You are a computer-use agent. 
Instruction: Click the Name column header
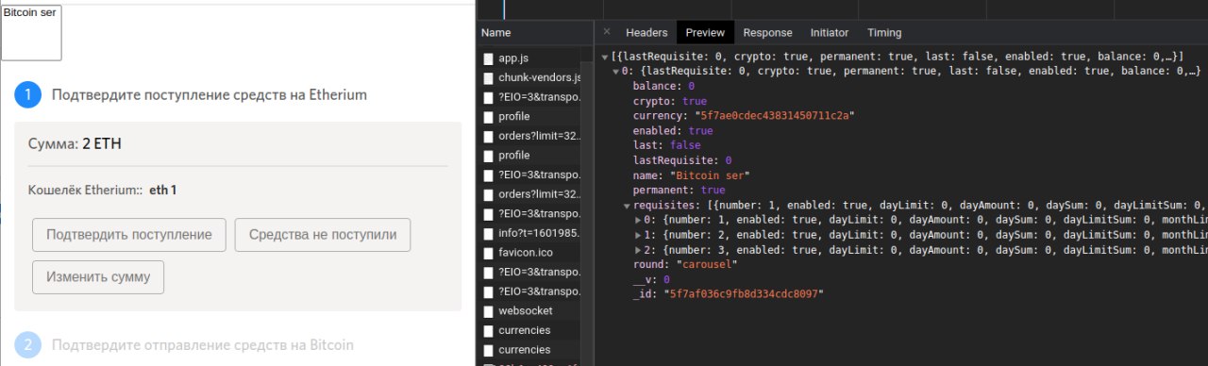pos(495,32)
